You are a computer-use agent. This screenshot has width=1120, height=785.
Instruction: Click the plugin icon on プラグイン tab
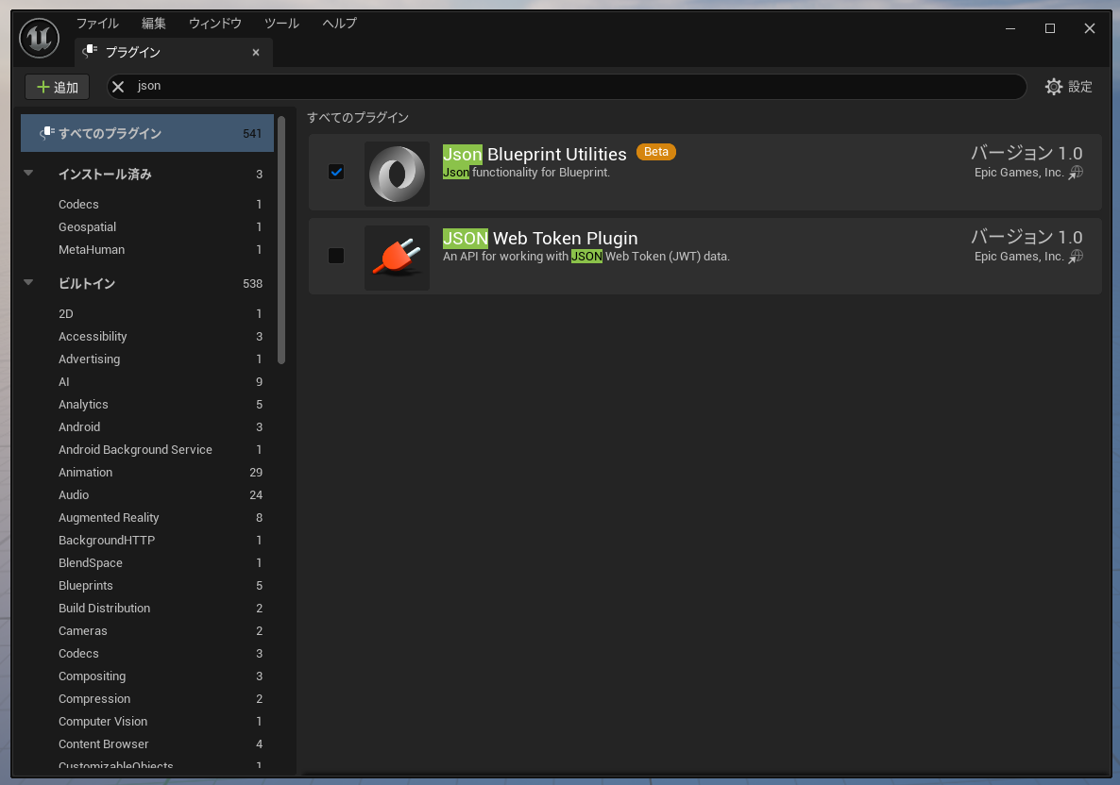tap(90, 52)
